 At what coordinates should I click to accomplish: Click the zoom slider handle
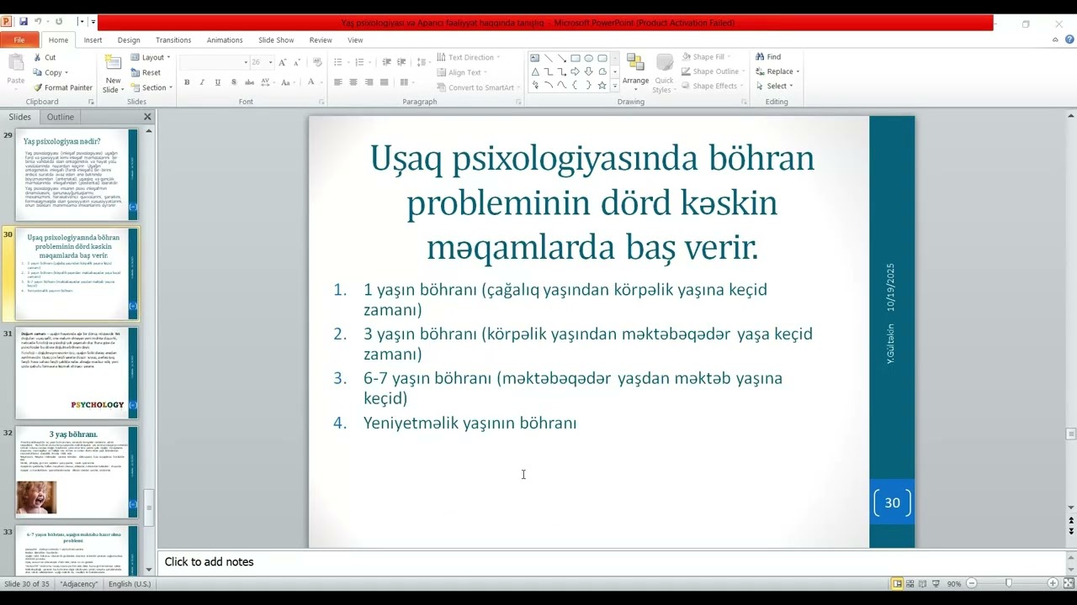(1009, 583)
